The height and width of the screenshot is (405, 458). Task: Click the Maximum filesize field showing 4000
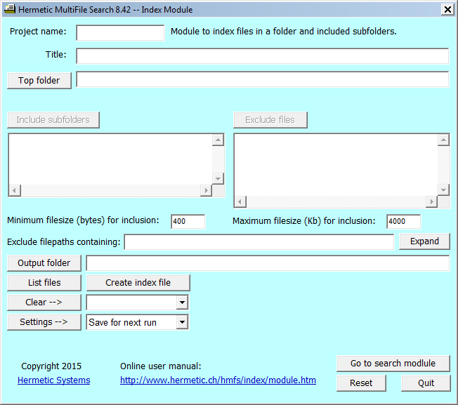coord(403,222)
